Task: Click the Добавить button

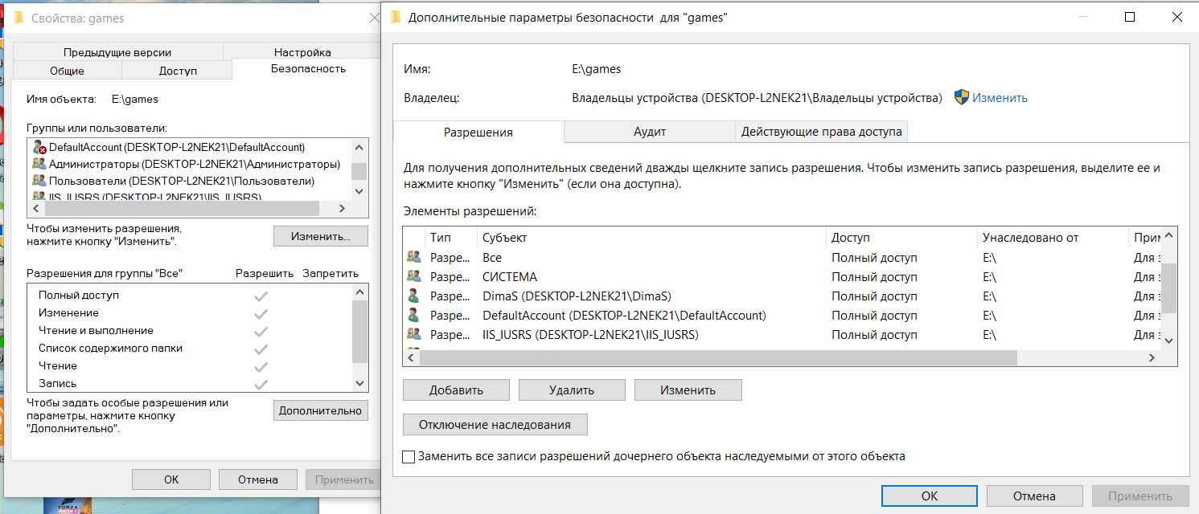Action: (456, 390)
